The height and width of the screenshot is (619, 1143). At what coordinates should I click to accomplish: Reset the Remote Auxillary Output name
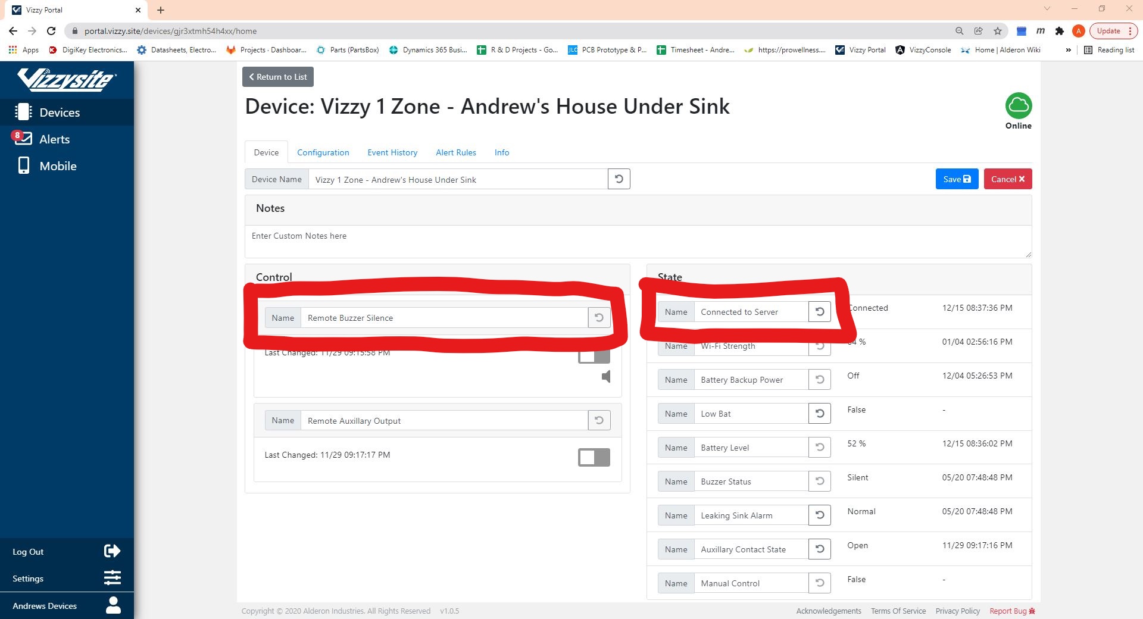(599, 420)
